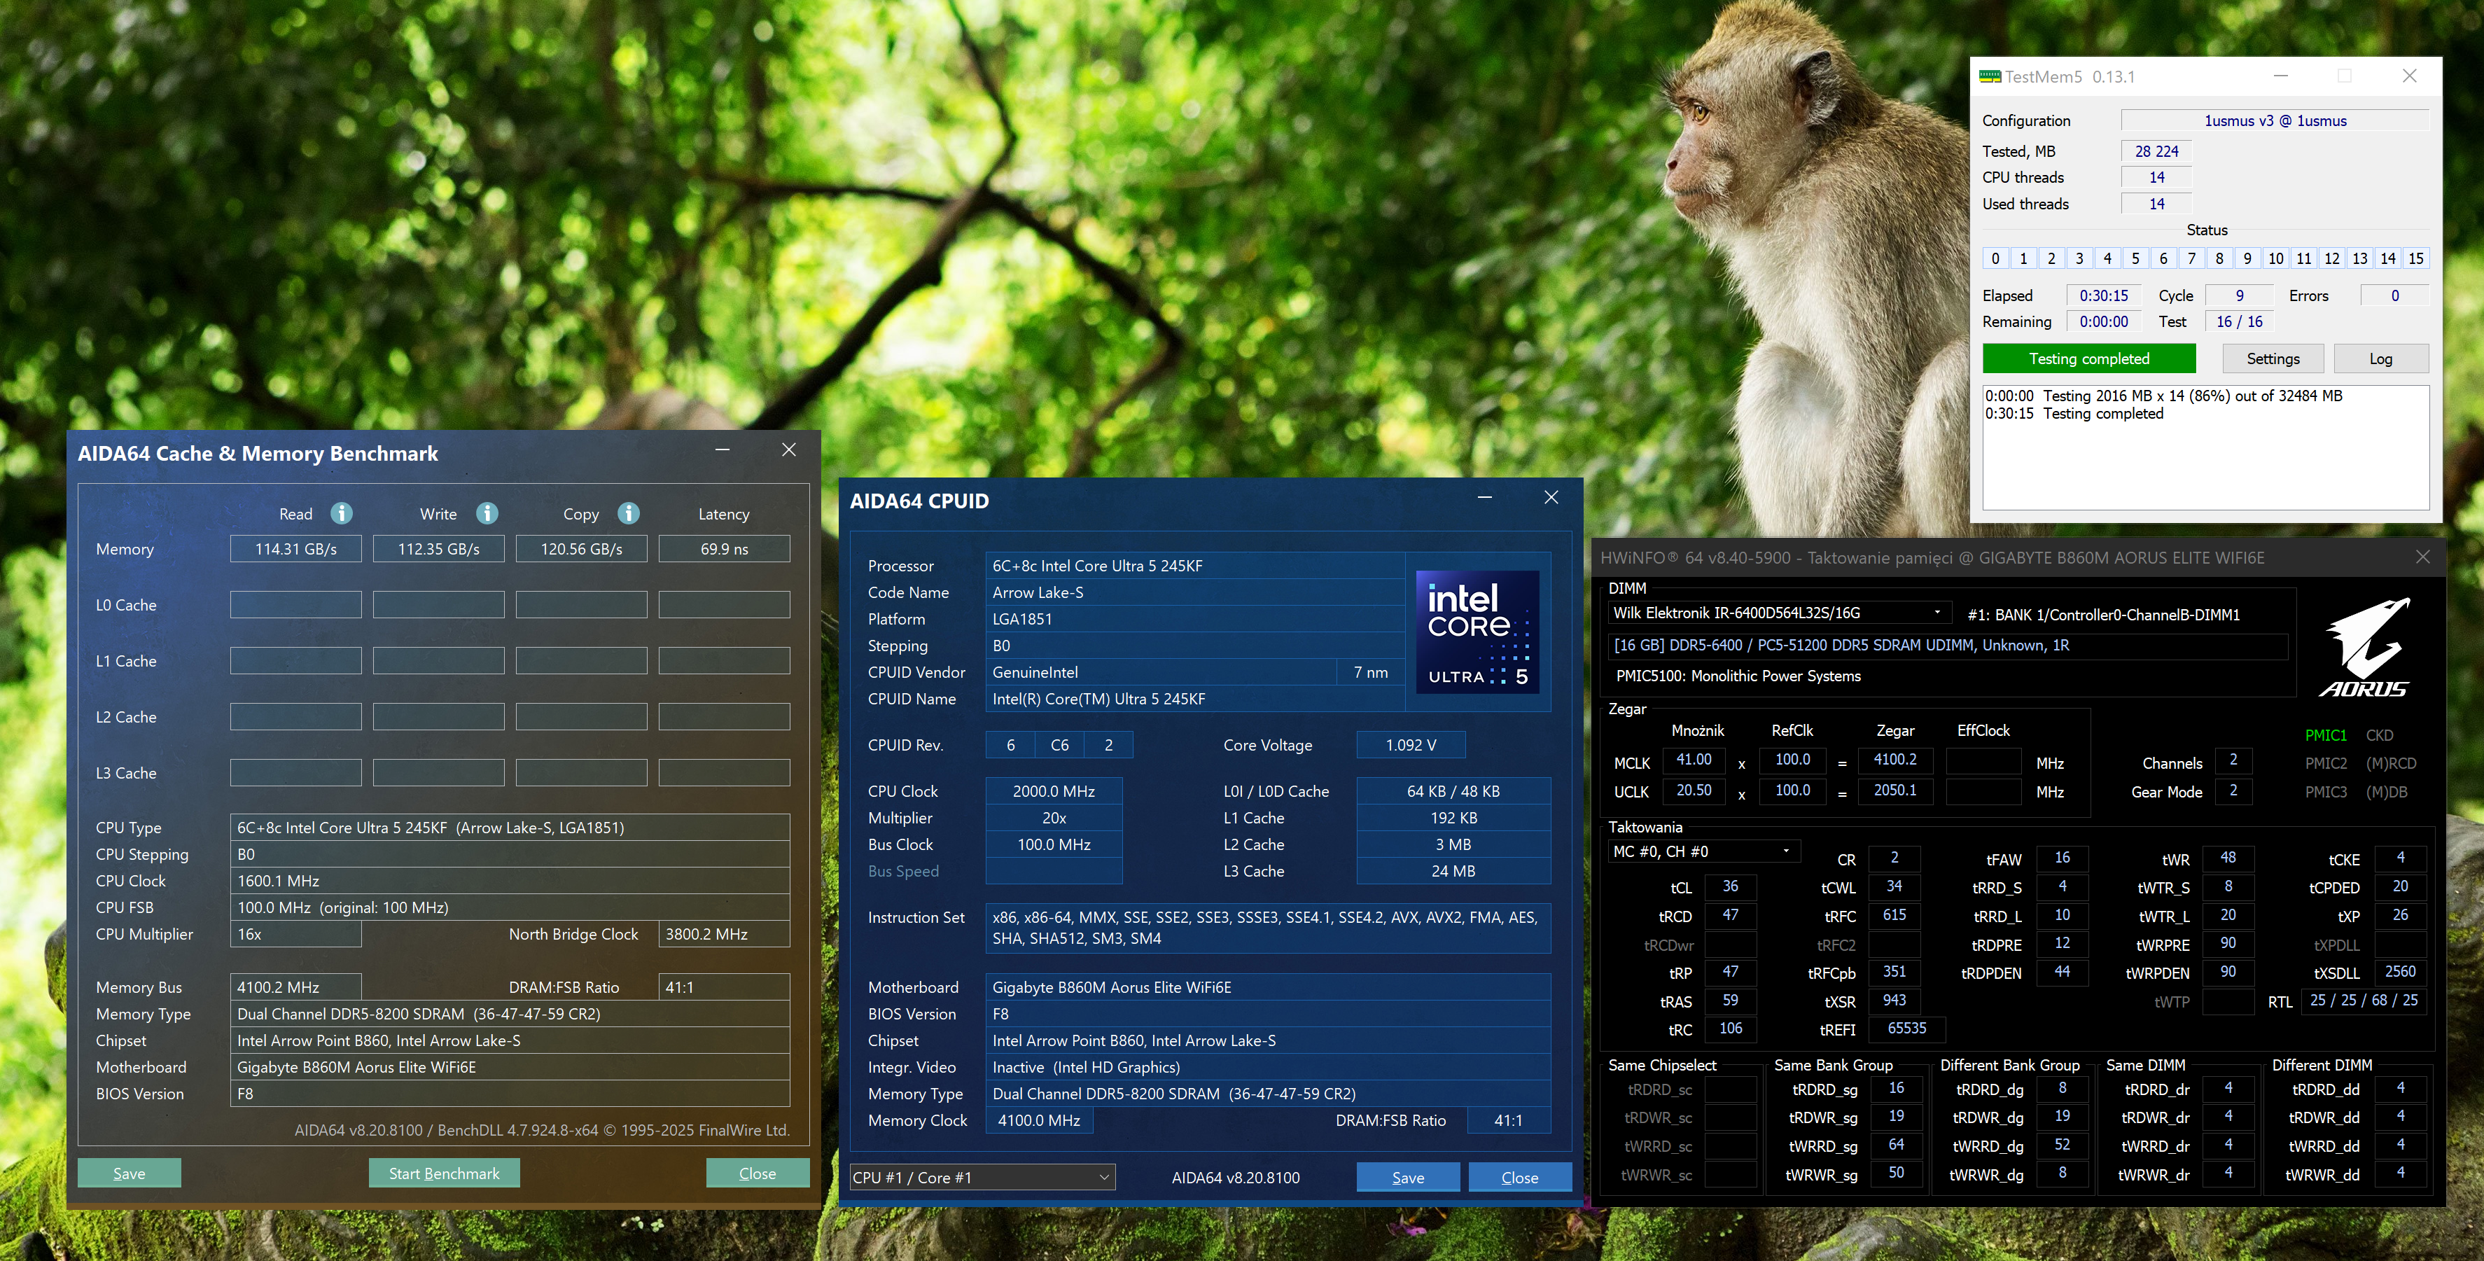The image size is (2484, 1261).
Task: Select the CKD label in HWiNFO
Action: coord(2379,734)
